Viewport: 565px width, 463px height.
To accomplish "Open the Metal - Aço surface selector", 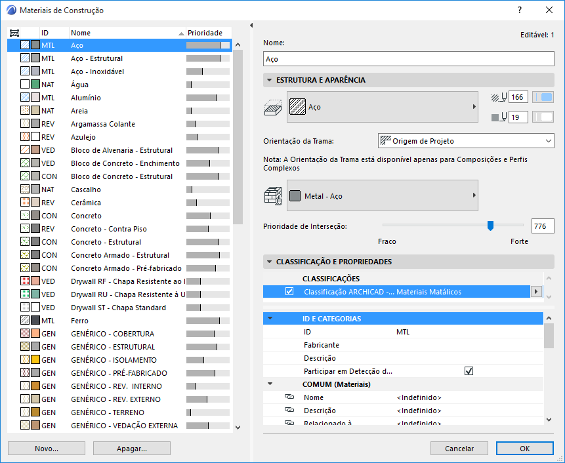I will pos(383,195).
